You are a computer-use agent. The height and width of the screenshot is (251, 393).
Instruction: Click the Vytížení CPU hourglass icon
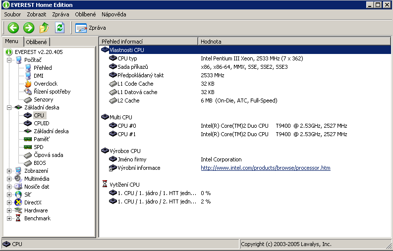click(105, 184)
